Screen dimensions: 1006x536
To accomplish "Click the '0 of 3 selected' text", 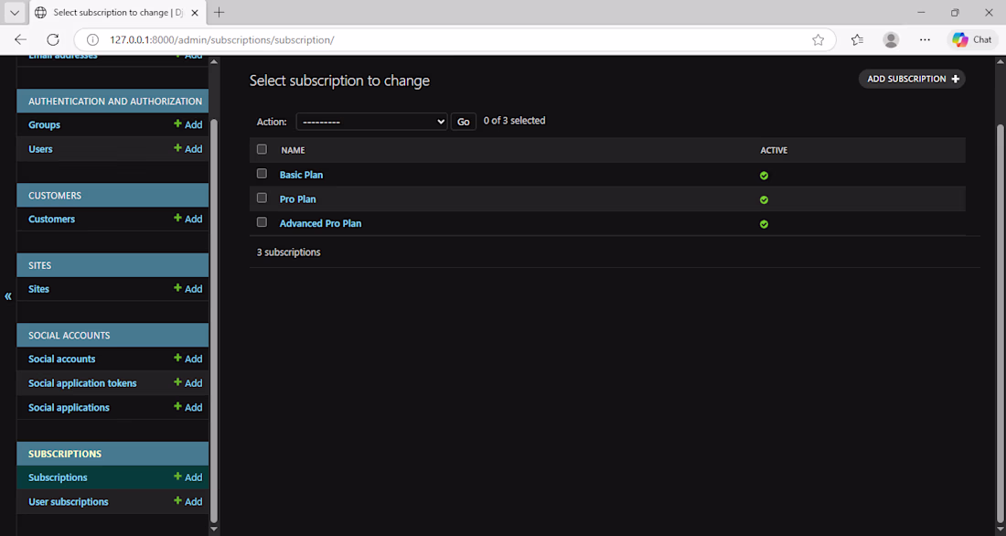I will (515, 121).
